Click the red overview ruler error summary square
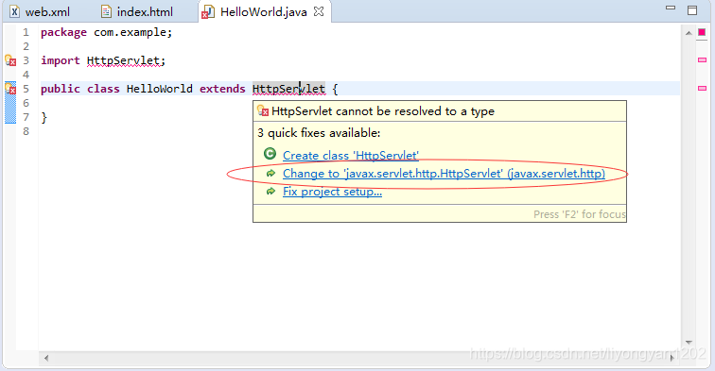The width and height of the screenshot is (715, 371). (x=702, y=32)
